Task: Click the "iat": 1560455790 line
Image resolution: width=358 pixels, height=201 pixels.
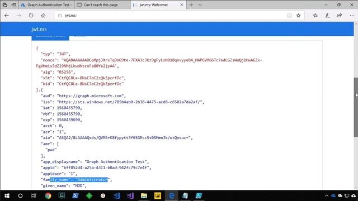Action: click(x=61, y=108)
